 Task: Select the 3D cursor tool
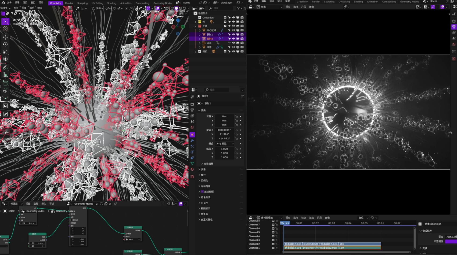tap(5, 29)
